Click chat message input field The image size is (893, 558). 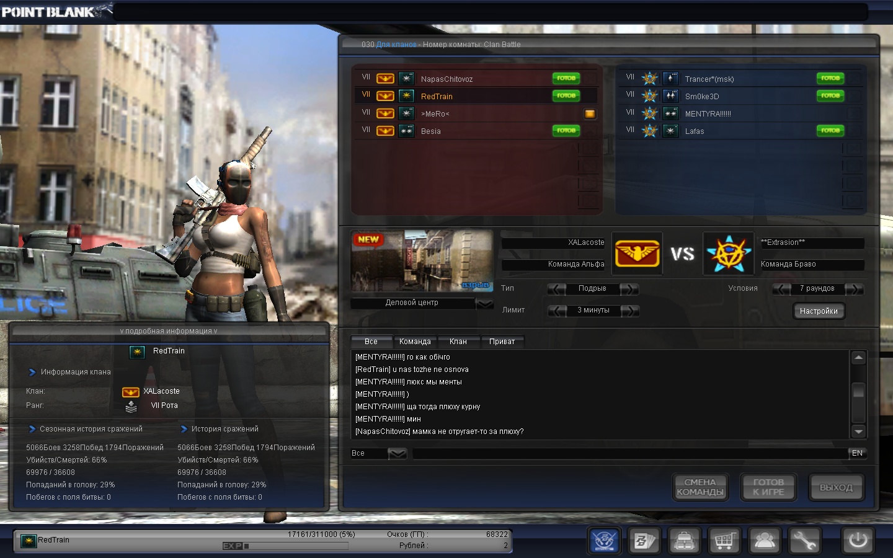click(630, 454)
